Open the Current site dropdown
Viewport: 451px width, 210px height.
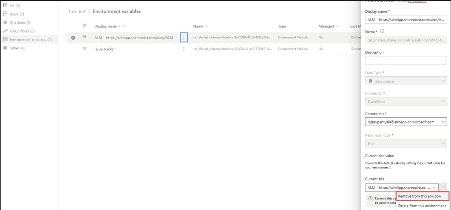pyautogui.click(x=434, y=187)
